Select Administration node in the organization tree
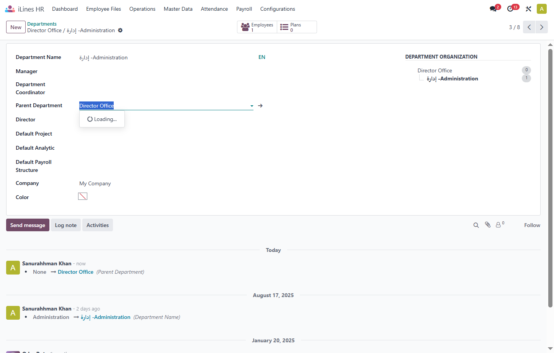This screenshot has width=554, height=353. tap(452, 78)
